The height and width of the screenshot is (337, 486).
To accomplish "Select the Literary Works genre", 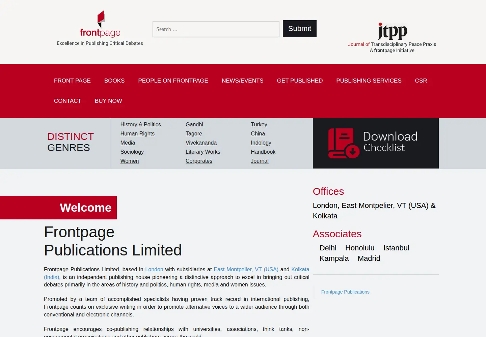I will [x=203, y=152].
